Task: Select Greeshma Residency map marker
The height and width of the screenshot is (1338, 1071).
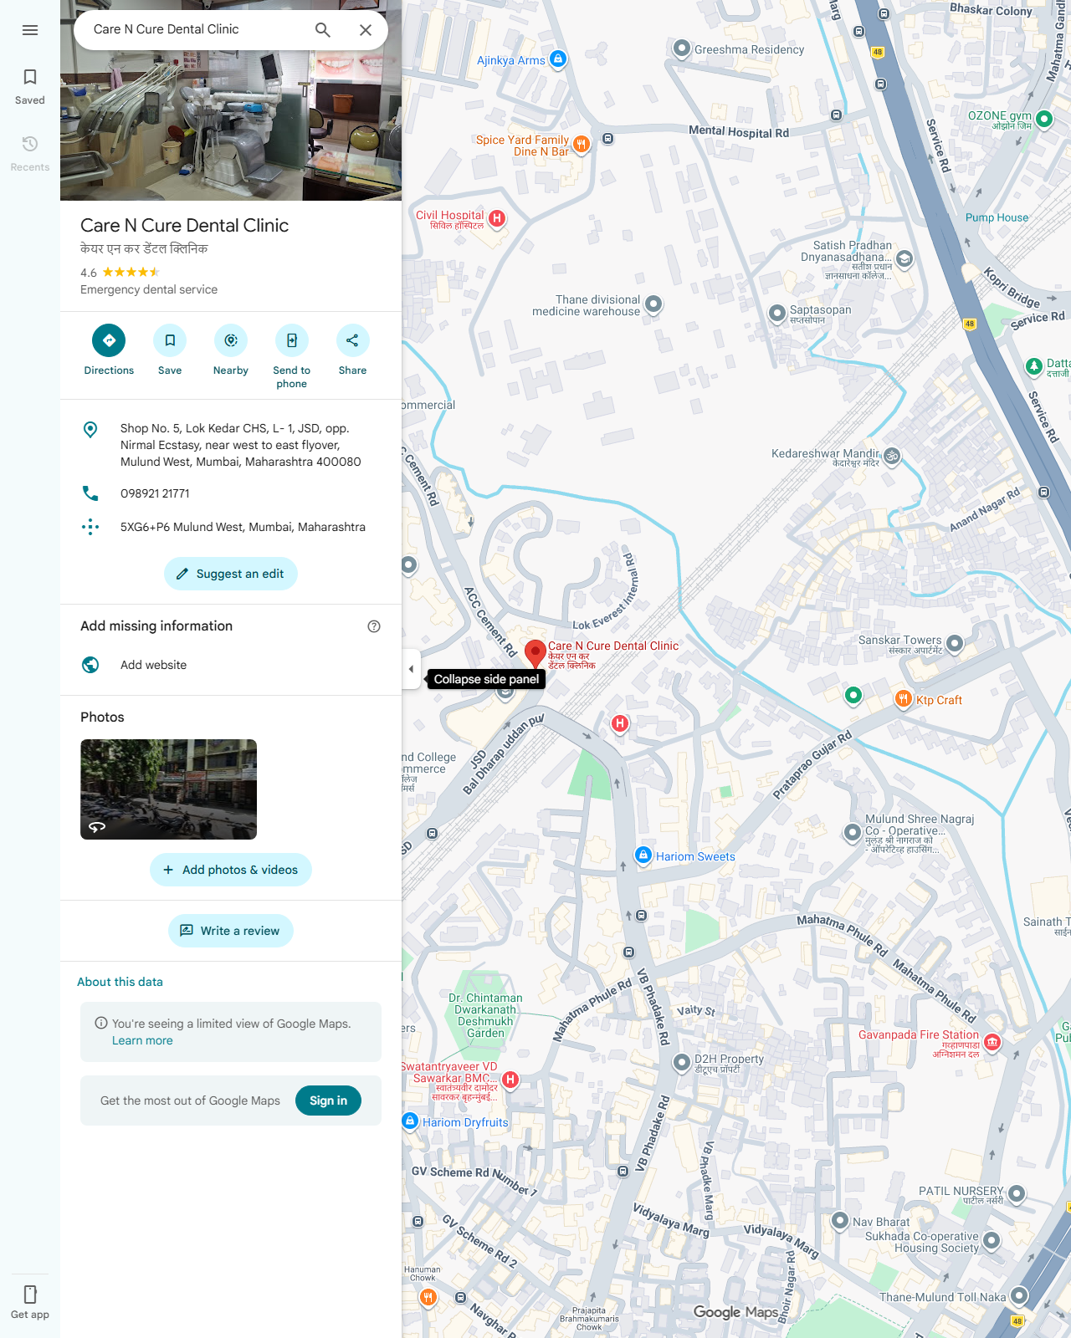Action: pos(682,49)
